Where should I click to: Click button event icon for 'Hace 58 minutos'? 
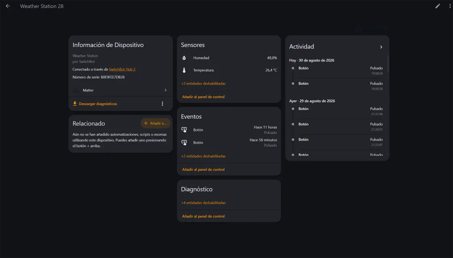pos(184,143)
